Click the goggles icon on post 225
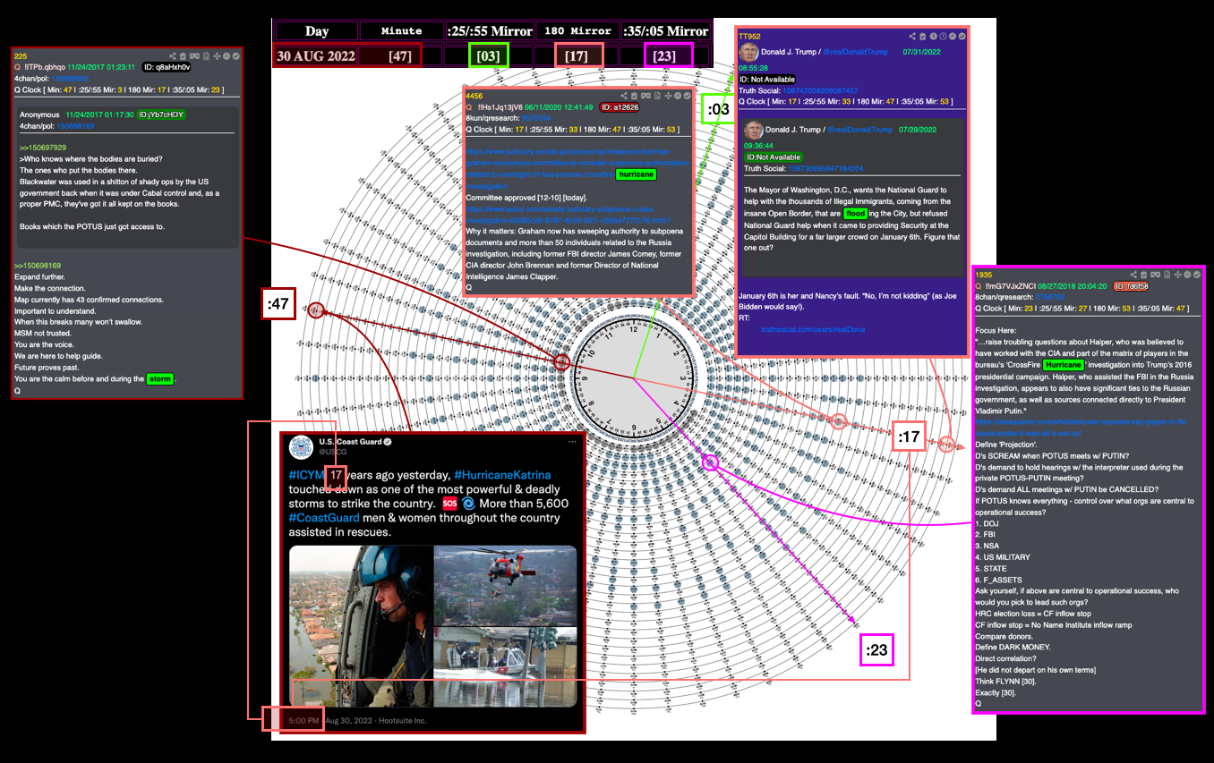Screen dimensions: 1214x763 (194, 56)
